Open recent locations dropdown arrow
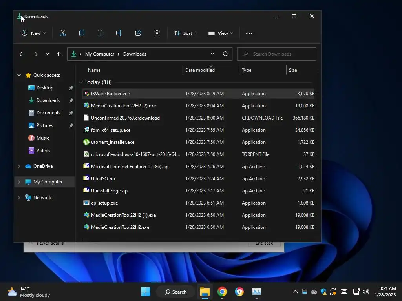Image resolution: width=402 pixels, height=301 pixels. point(47,54)
